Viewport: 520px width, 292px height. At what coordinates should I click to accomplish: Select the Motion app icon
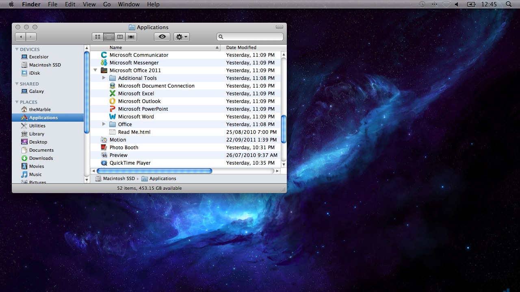click(104, 140)
